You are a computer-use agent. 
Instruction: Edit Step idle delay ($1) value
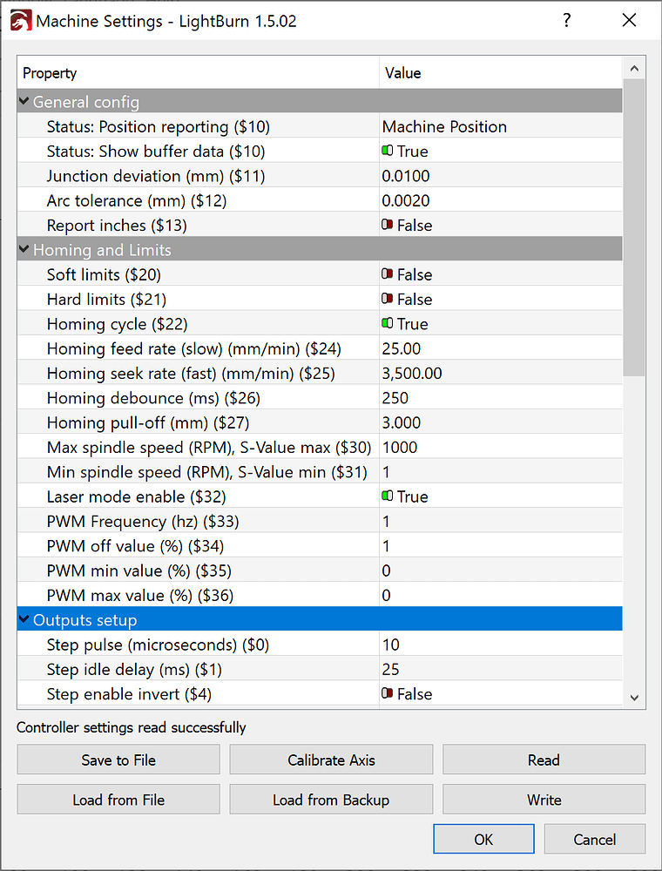tap(501, 669)
